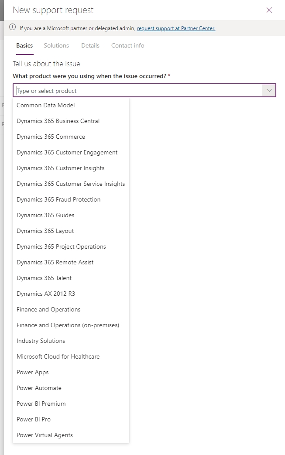285x455 pixels.
Task: Select Dynamics 365 Remote Assist option
Action: pos(55,262)
